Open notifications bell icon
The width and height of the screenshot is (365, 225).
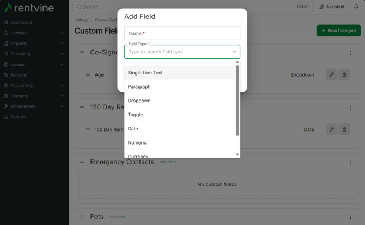356,7
